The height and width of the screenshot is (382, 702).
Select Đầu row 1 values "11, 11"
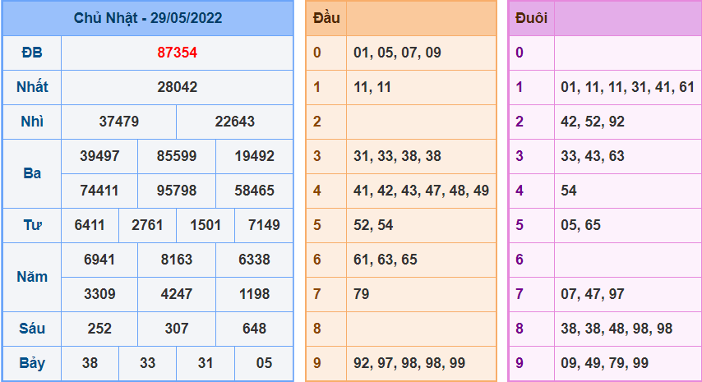pyautogui.click(x=372, y=87)
